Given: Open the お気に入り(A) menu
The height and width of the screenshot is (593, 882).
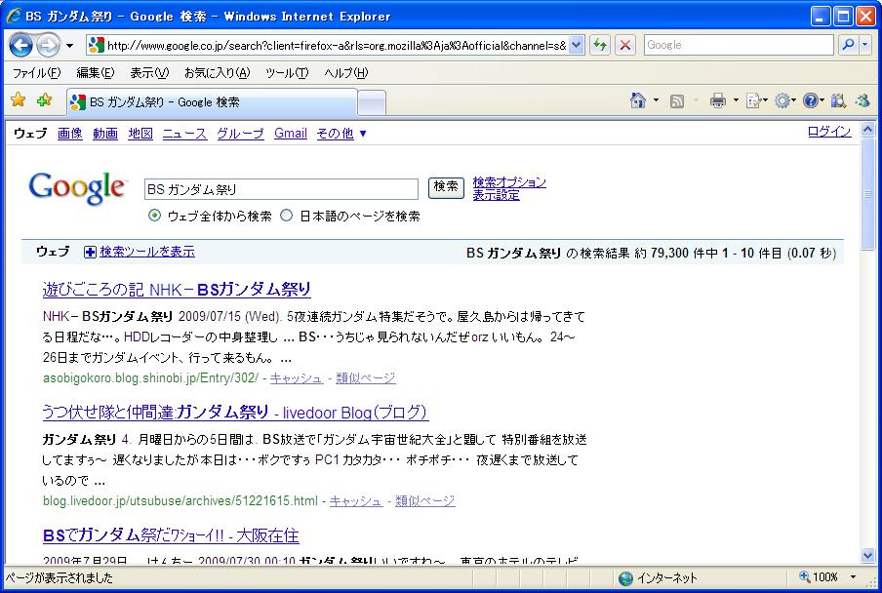Looking at the screenshot, I should (x=218, y=73).
